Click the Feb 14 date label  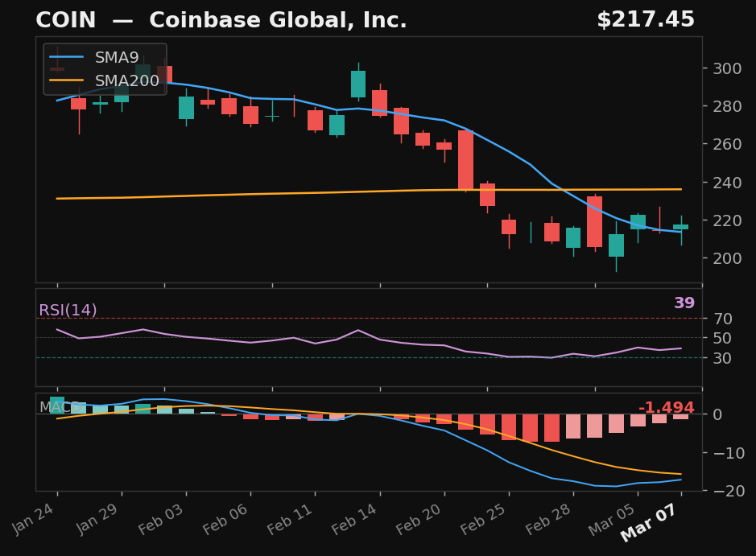(354, 519)
